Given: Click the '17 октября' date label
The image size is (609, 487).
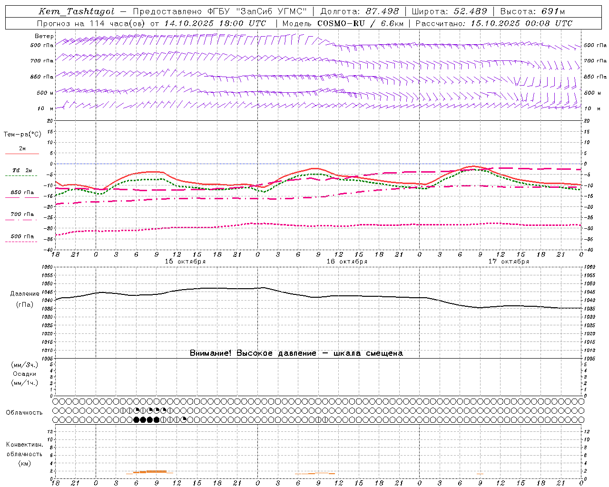Looking at the screenshot, I should pyautogui.click(x=509, y=262).
